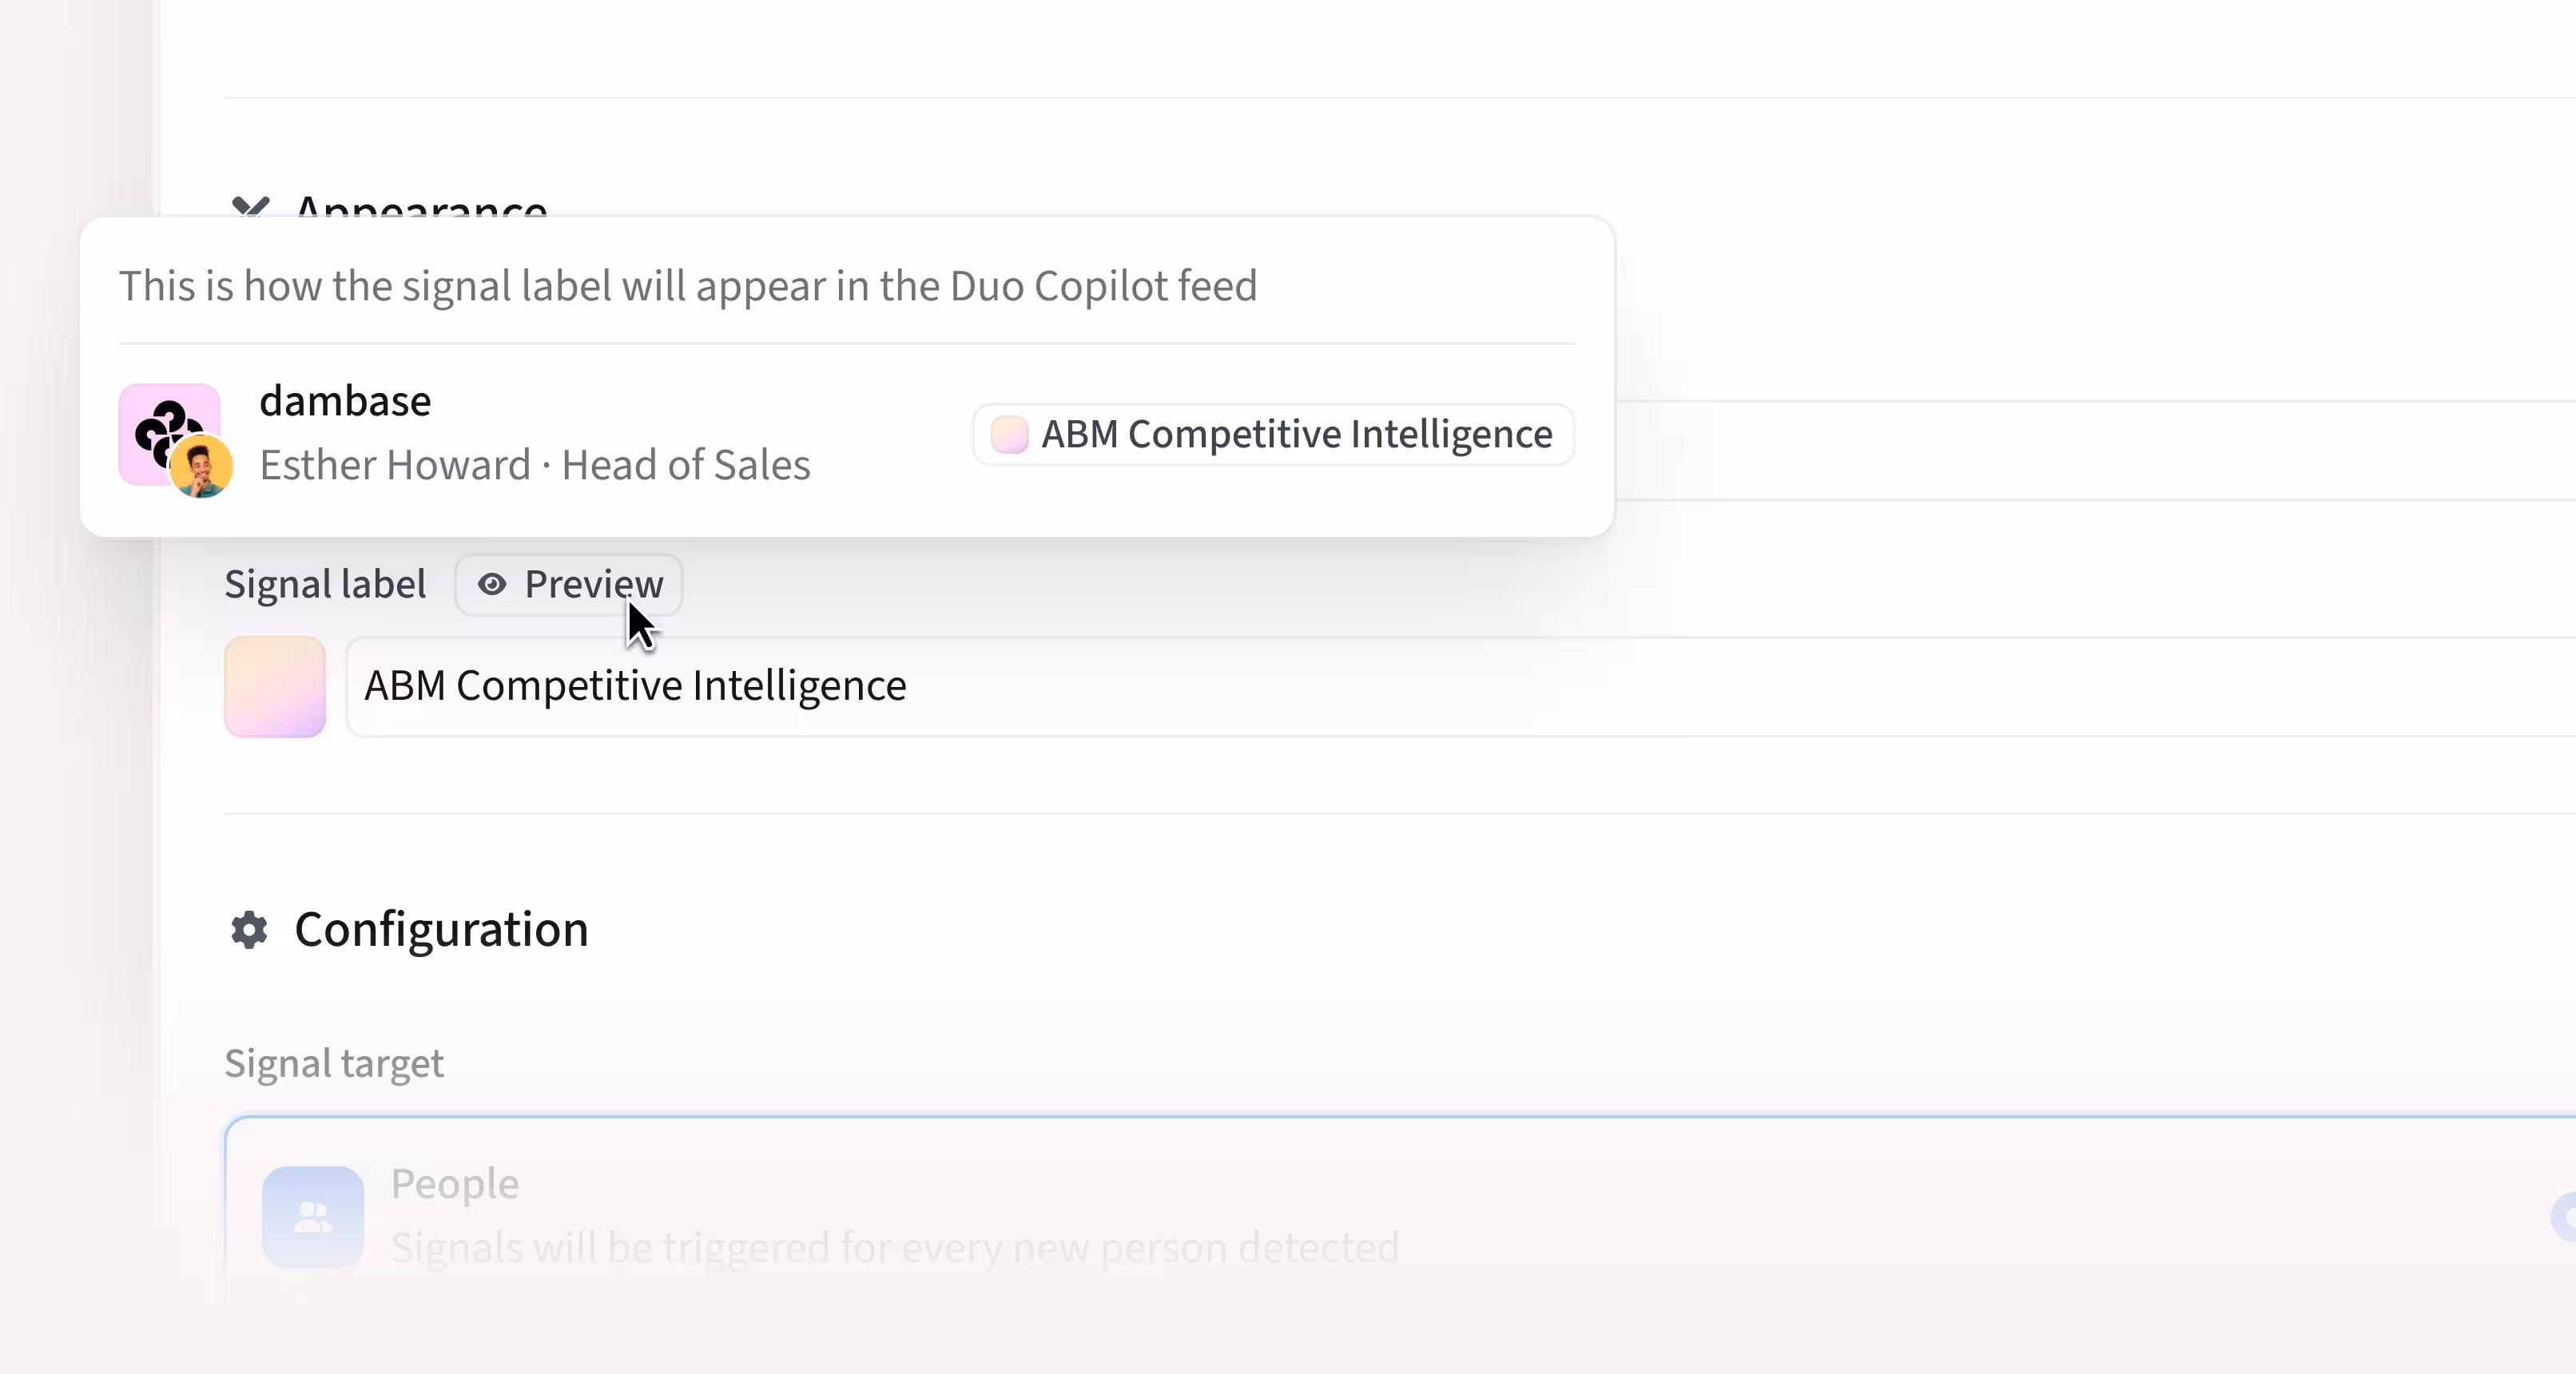
Task: Open the signal label gradient color swatch
Action: 275,687
